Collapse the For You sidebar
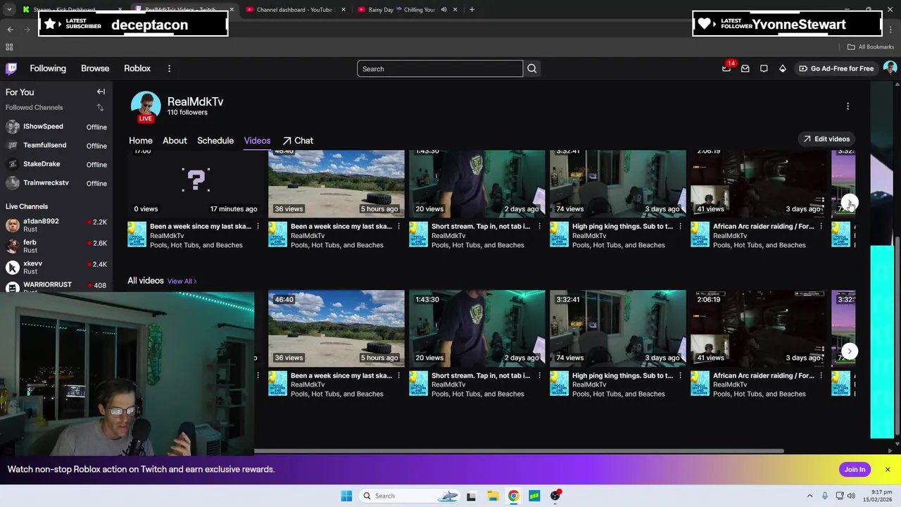Screen dimensions: 901x507 click(x=101, y=92)
